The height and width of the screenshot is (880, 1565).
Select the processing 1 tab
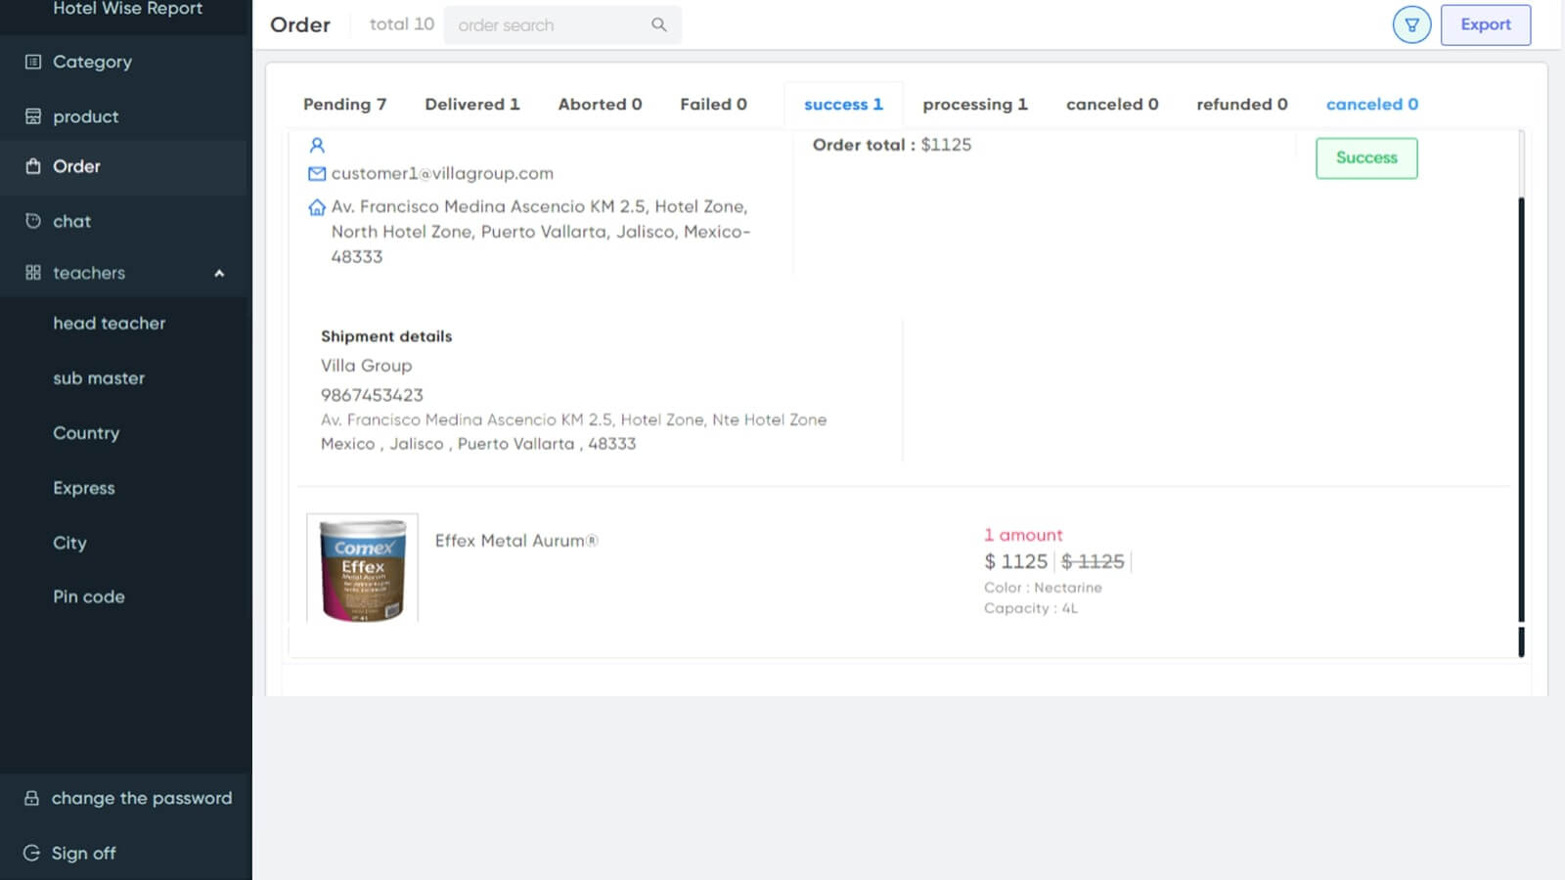(x=974, y=105)
